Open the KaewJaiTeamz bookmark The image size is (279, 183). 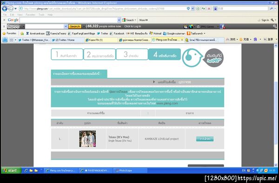coord(56,33)
